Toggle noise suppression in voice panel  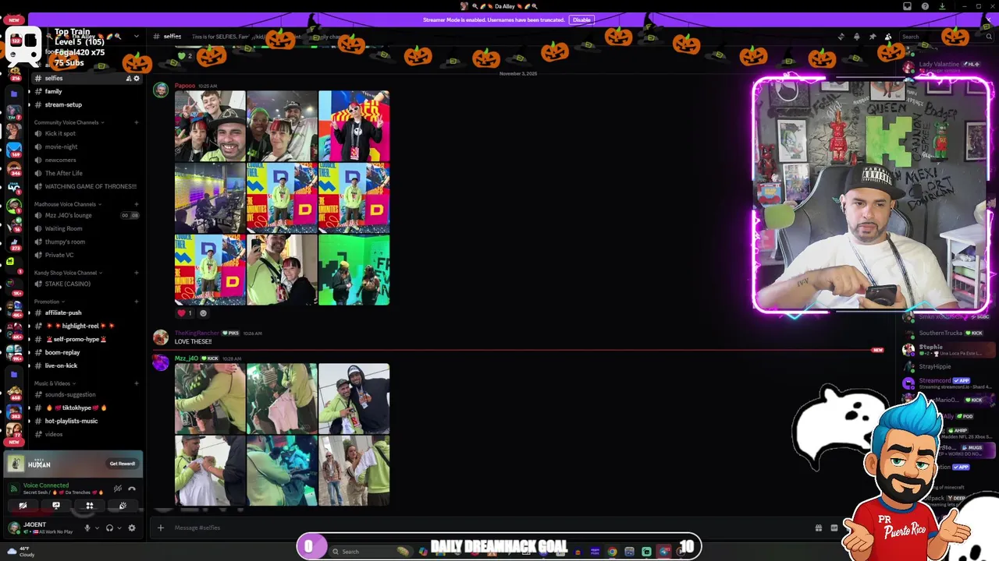117,489
